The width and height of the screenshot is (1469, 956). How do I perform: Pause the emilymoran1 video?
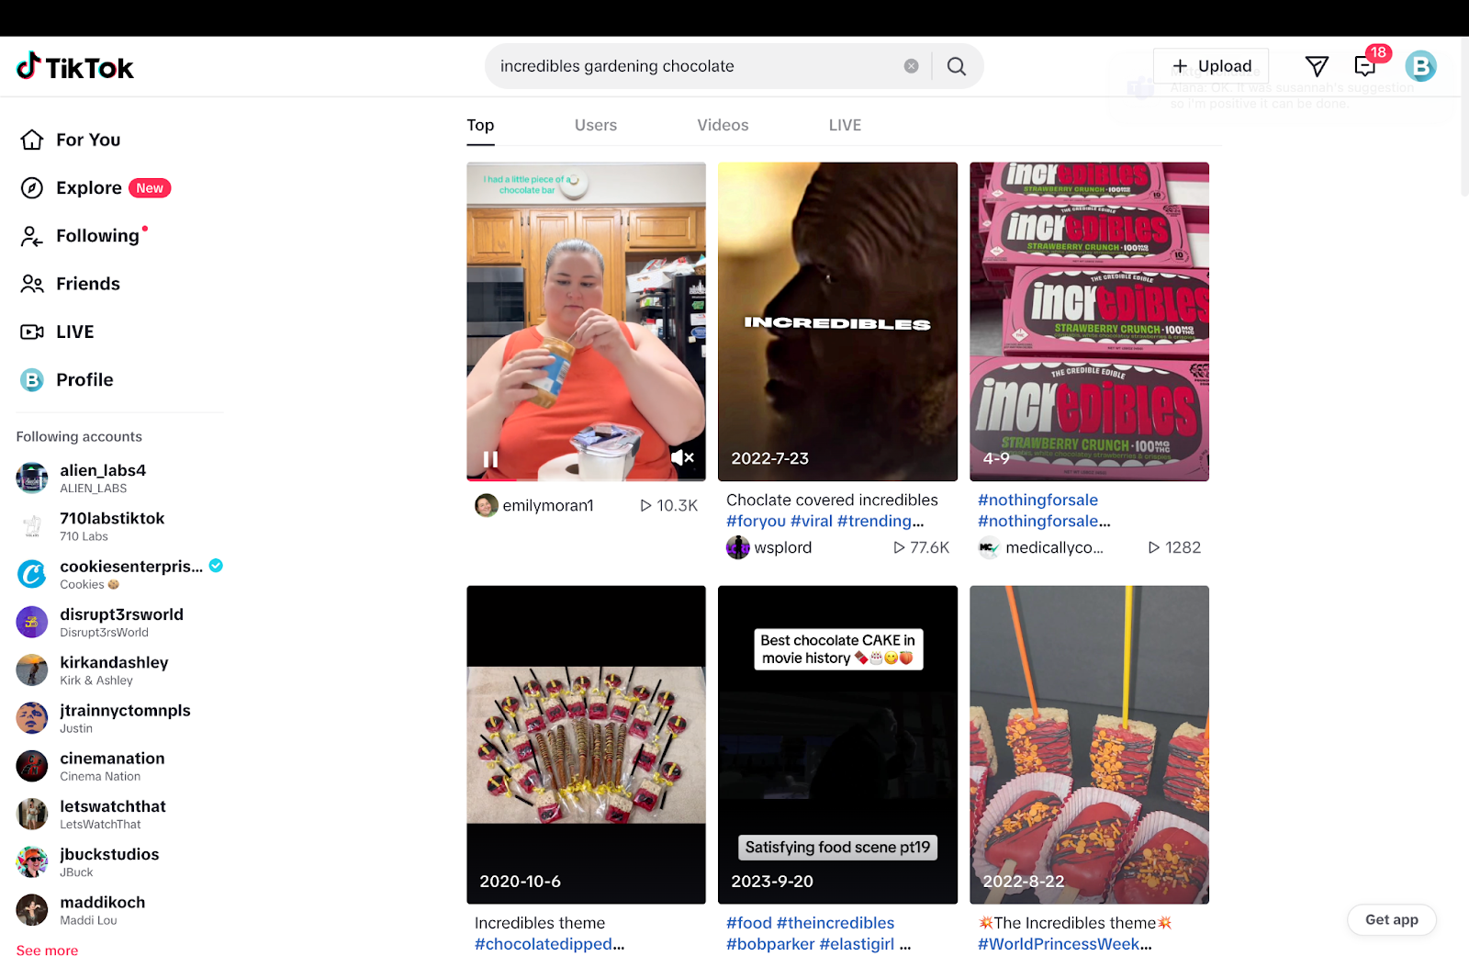coord(491,458)
